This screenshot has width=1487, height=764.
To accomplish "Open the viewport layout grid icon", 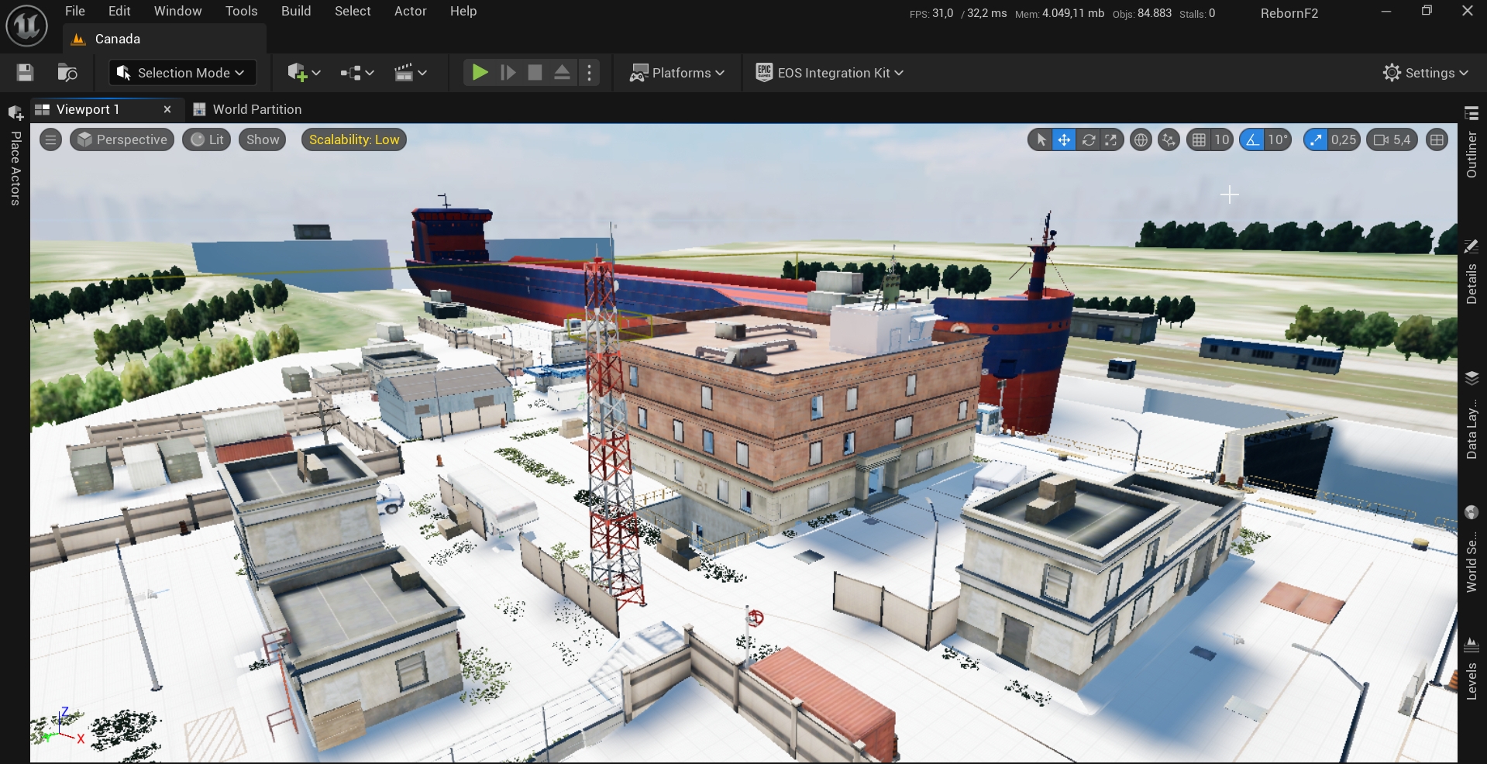I will 1437,140.
